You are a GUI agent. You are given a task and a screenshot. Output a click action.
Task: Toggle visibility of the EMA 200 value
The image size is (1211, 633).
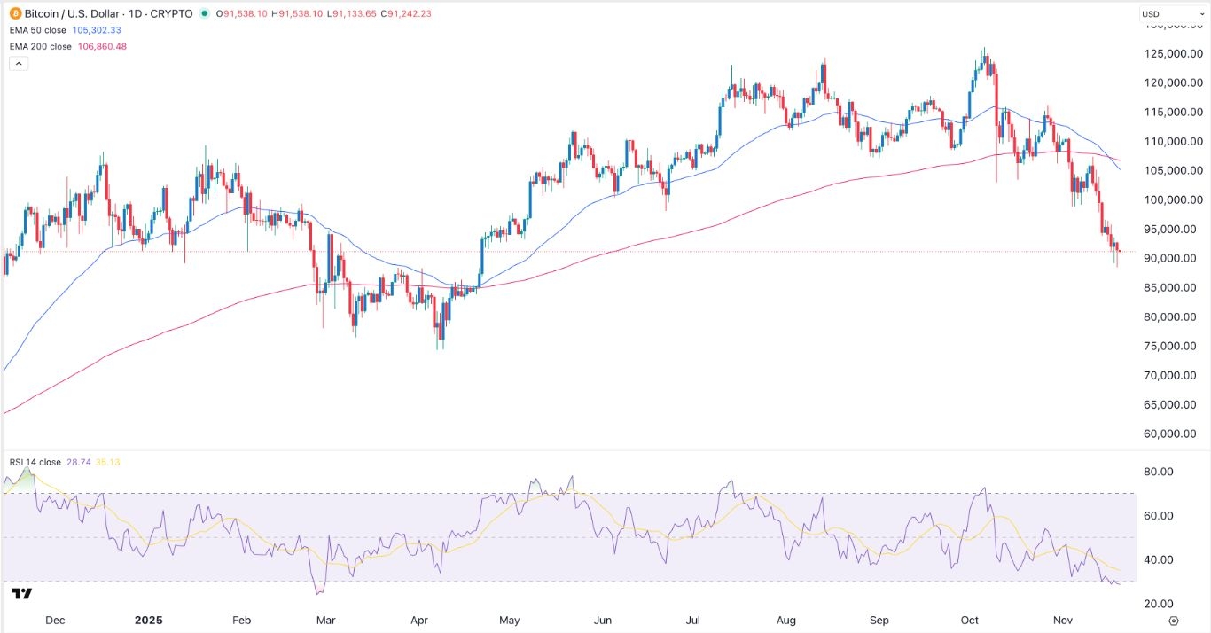(x=102, y=46)
